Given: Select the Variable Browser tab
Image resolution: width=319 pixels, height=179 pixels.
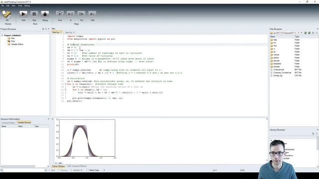Looking at the screenshot, I should [x=24, y=123].
